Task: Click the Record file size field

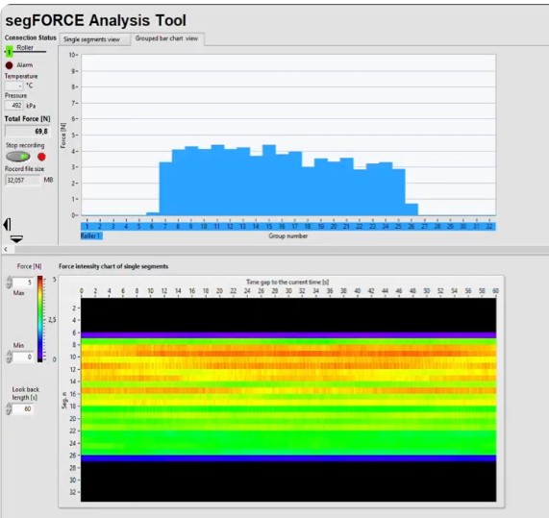Action: (x=23, y=181)
